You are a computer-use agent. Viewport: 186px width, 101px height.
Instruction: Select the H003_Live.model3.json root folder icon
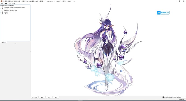[1, 6]
